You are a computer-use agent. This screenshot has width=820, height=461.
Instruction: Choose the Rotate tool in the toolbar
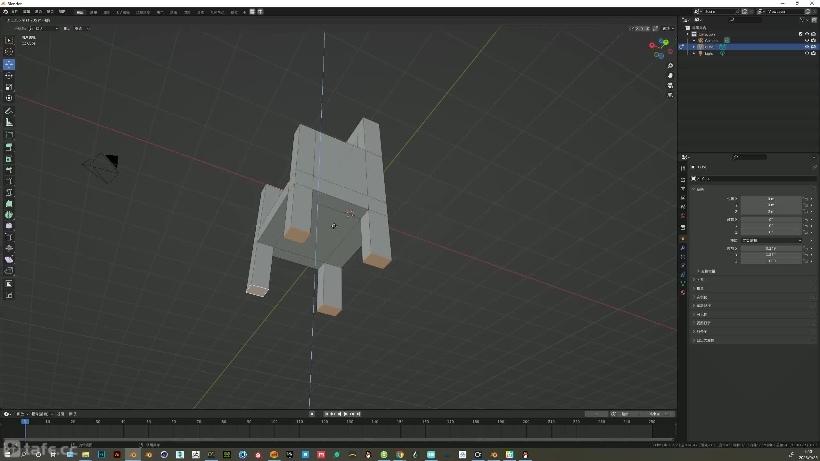[x=9, y=76]
